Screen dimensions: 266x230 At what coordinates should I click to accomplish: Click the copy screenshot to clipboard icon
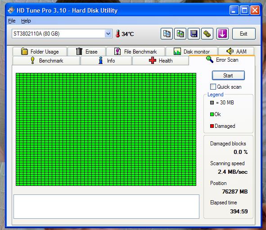click(x=180, y=34)
